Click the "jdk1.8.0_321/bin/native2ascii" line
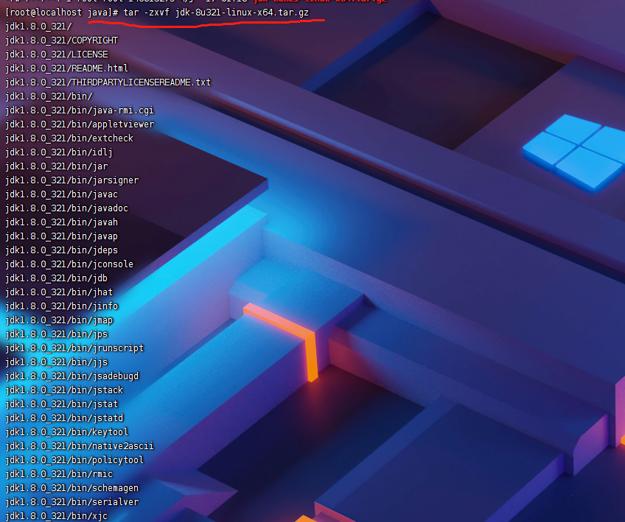This screenshot has height=522, width=625. [x=80, y=445]
